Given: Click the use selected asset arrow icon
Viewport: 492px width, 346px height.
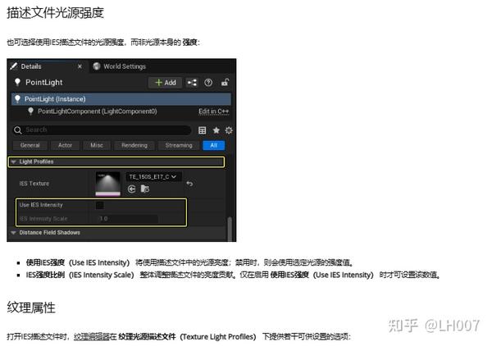Looking at the screenshot, I should (x=132, y=189).
